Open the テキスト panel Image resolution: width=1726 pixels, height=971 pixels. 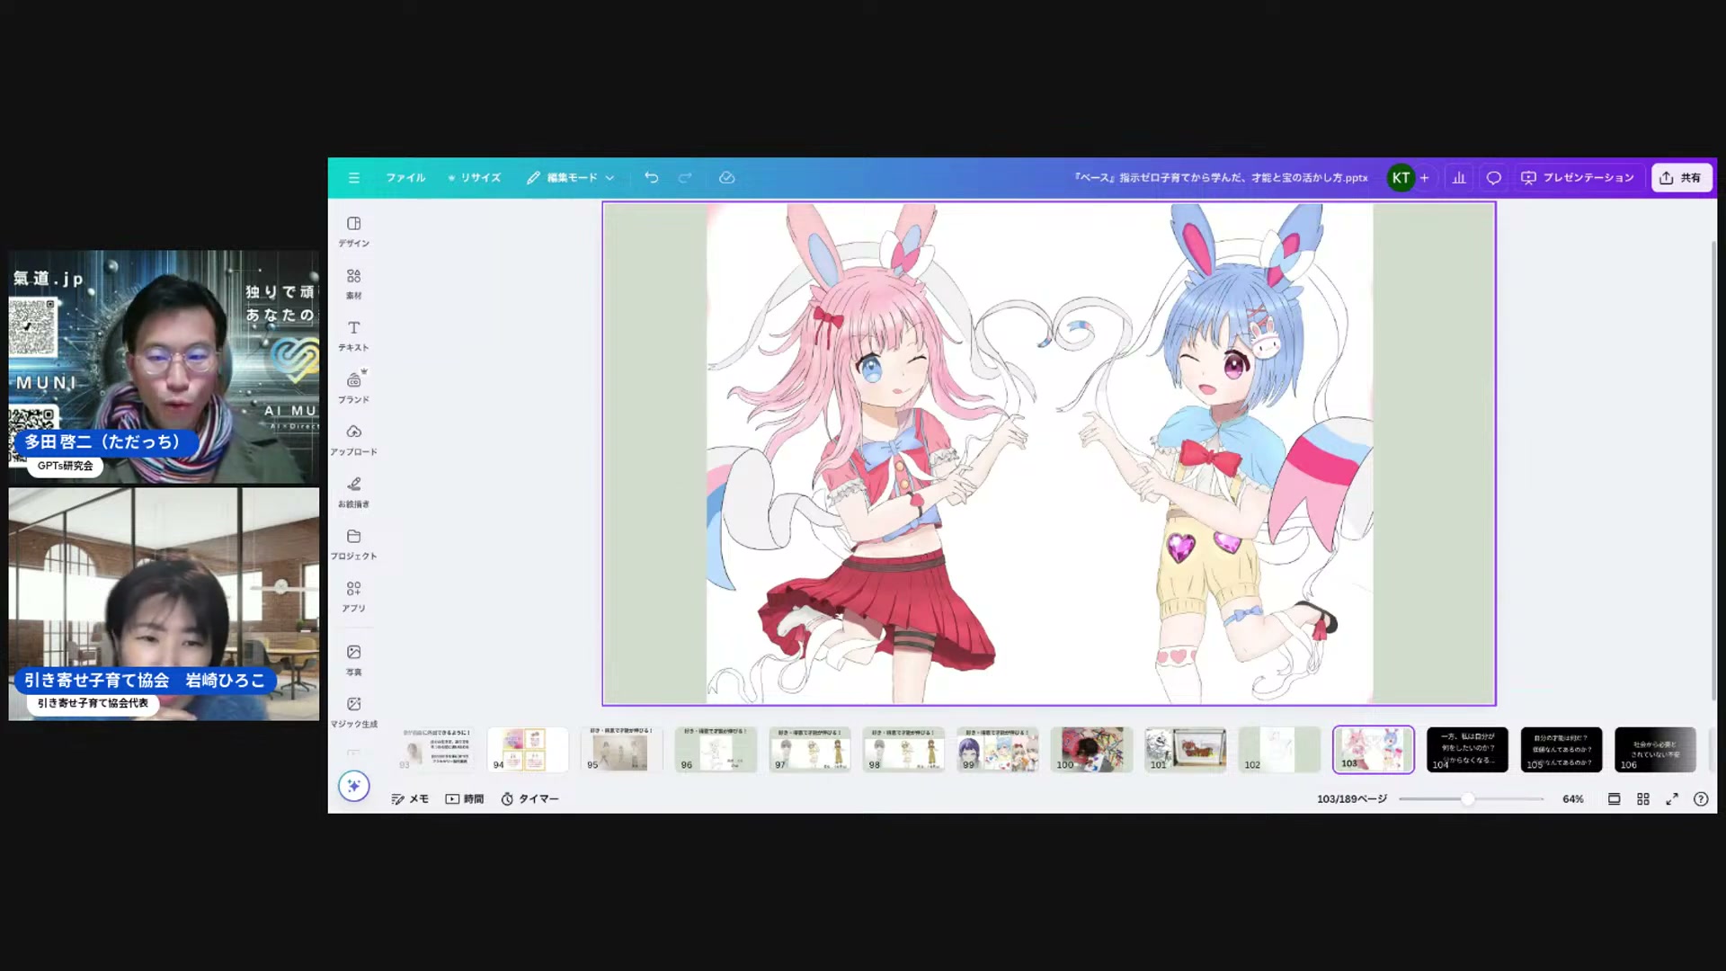(x=354, y=335)
